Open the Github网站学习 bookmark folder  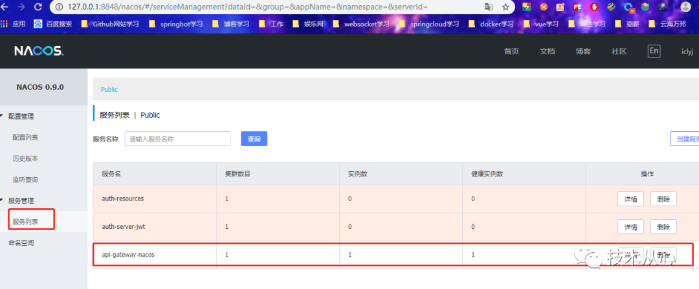(x=110, y=24)
